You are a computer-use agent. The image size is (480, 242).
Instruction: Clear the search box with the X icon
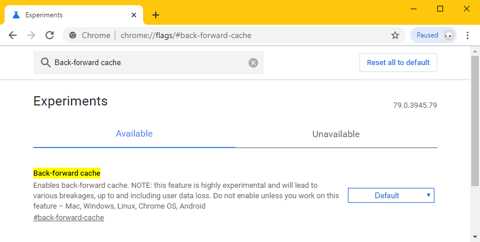253,63
